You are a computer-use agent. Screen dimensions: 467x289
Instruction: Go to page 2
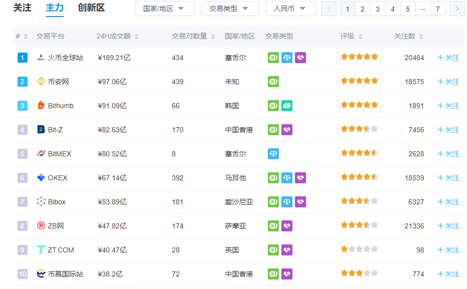[x=363, y=9]
